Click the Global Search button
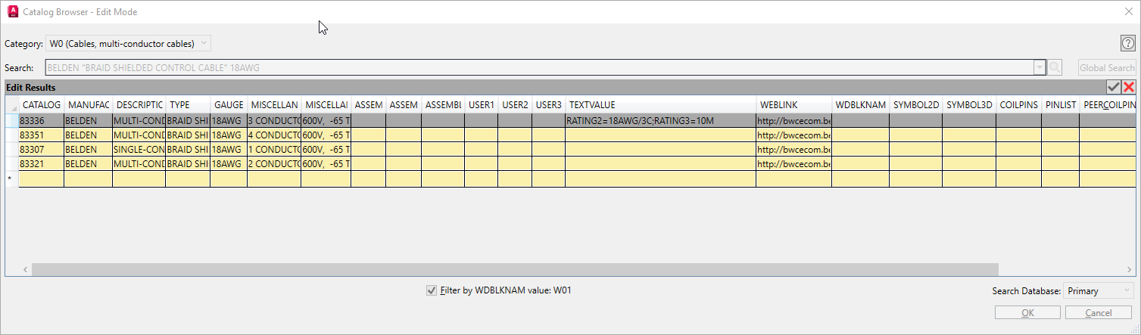 pyautogui.click(x=1107, y=68)
